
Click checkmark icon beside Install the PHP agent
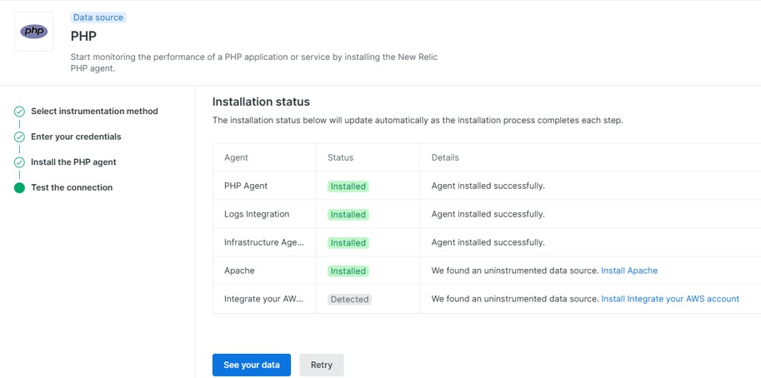(19, 162)
